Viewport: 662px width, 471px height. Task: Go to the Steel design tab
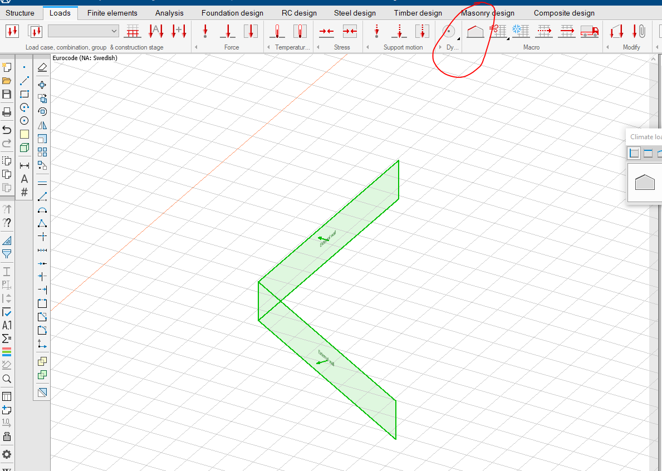click(x=355, y=13)
